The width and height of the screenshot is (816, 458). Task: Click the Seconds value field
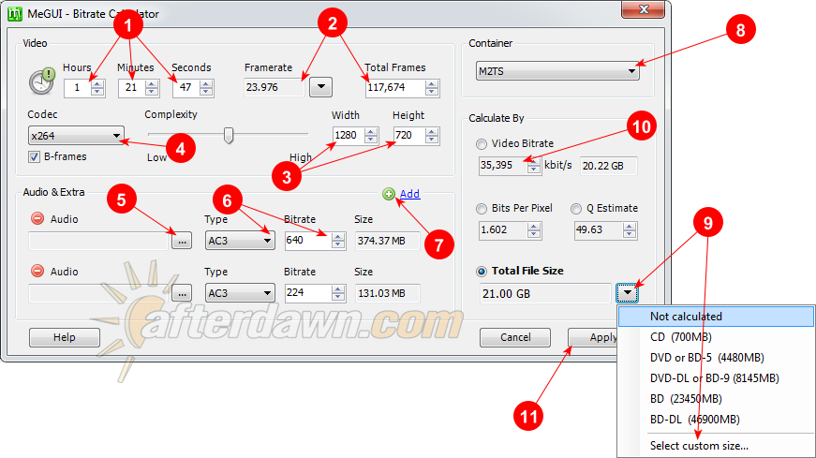coord(185,87)
